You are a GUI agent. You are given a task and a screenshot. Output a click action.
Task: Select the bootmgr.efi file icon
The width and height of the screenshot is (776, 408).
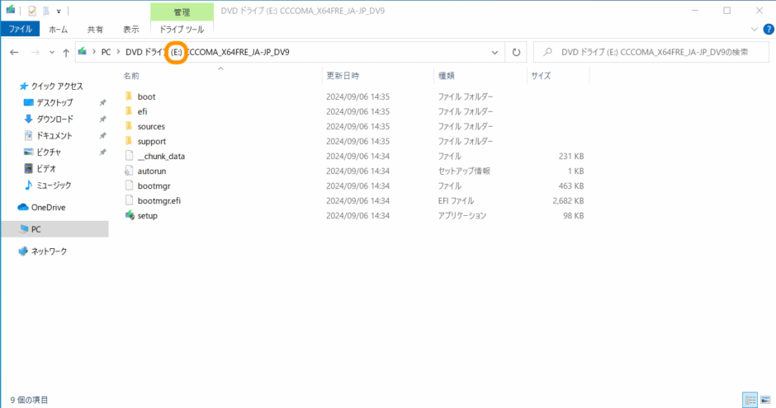(130, 200)
